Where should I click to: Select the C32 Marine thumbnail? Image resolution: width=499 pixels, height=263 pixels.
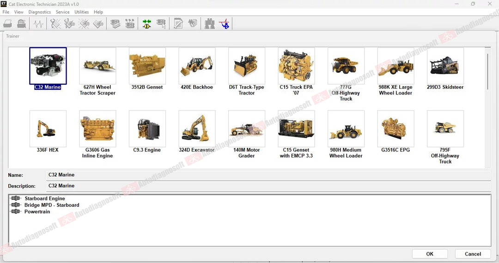pos(48,66)
